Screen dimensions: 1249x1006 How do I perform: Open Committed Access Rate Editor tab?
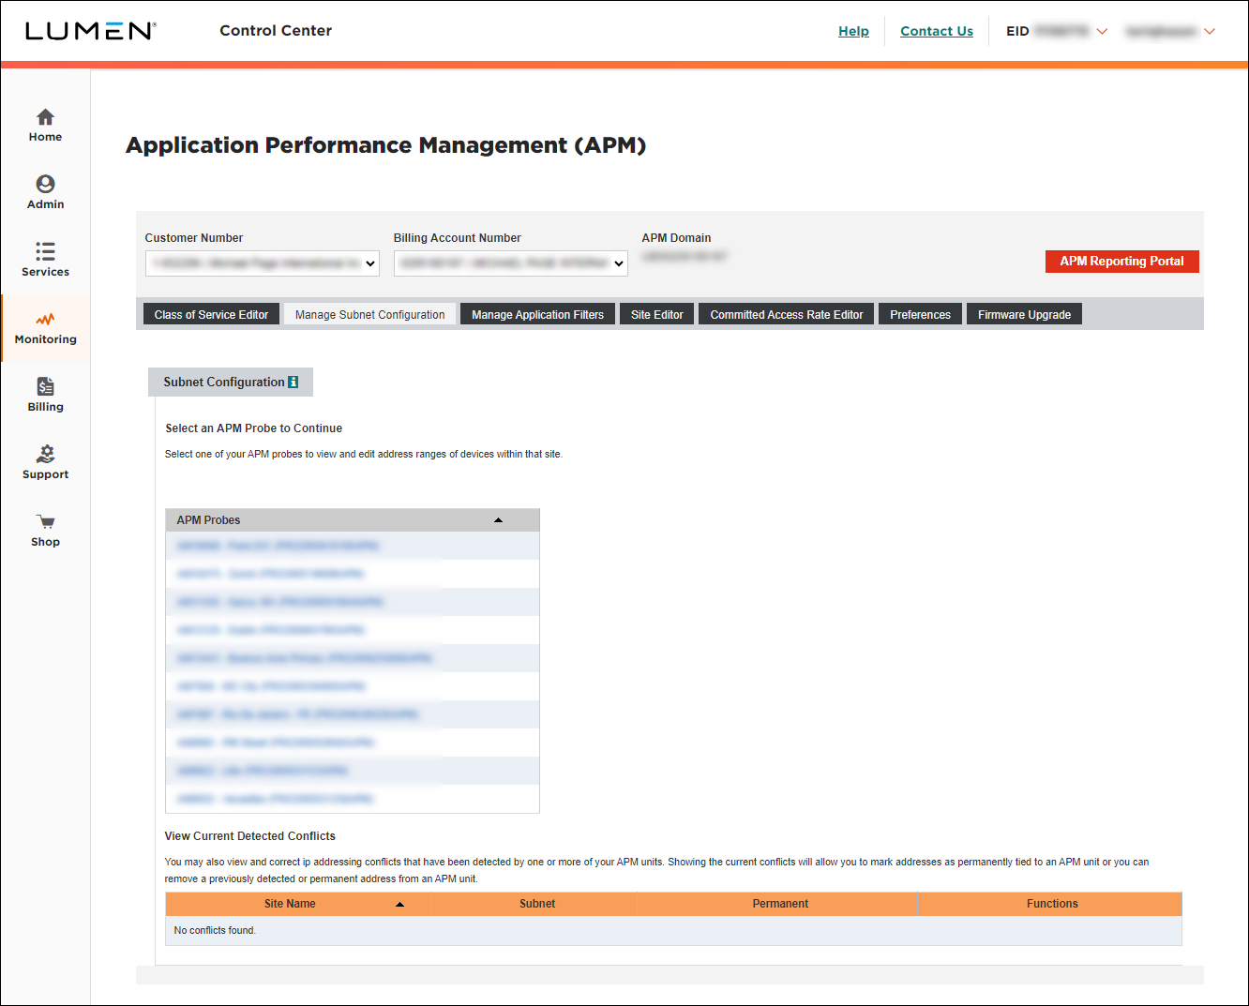pos(787,314)
